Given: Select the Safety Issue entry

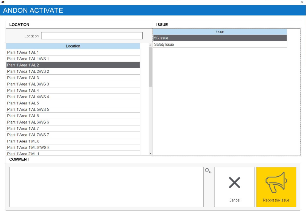Looking at the screenshot, I should [220, 45].
